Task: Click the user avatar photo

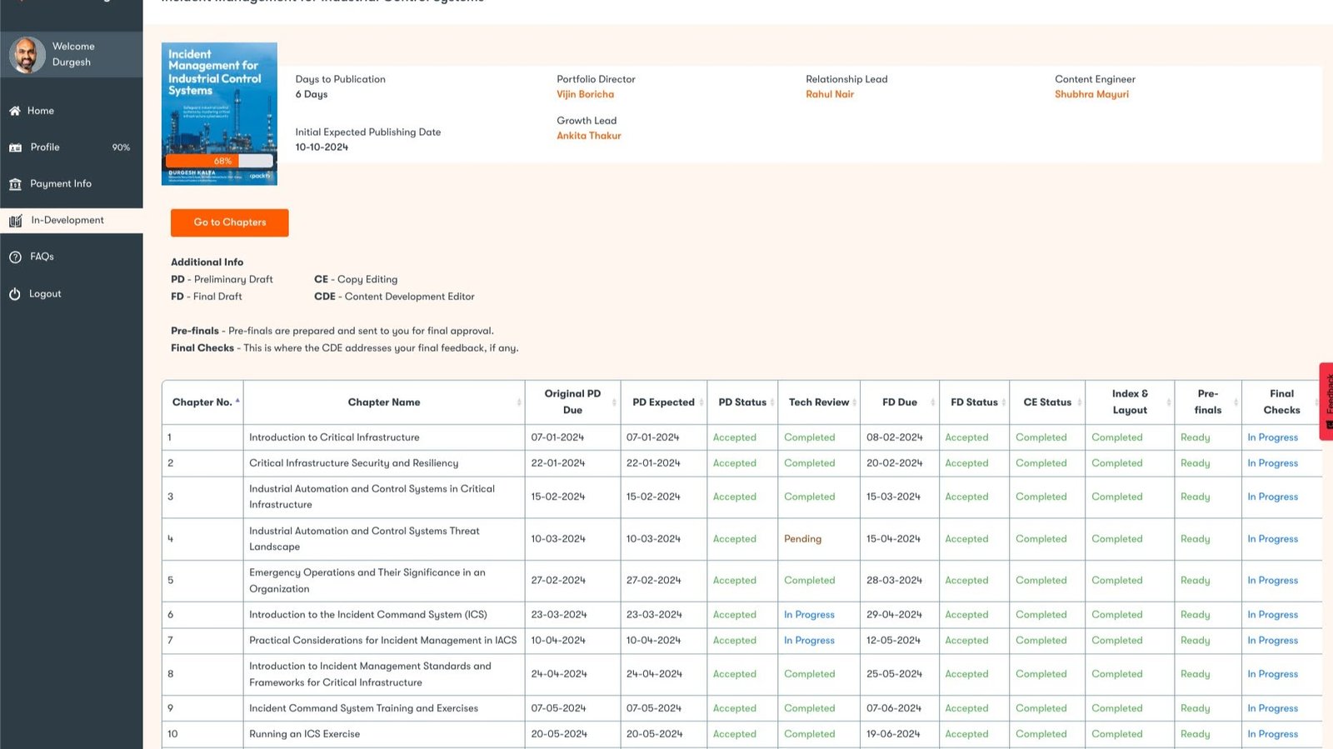Action: pos(27,55)
